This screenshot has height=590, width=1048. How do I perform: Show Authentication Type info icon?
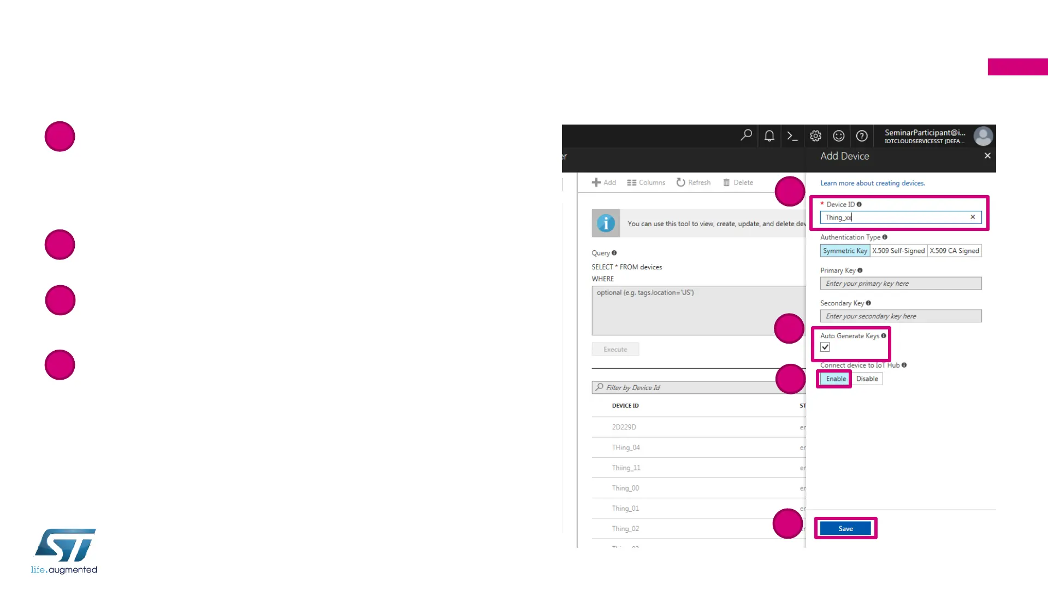click(885, 237)
